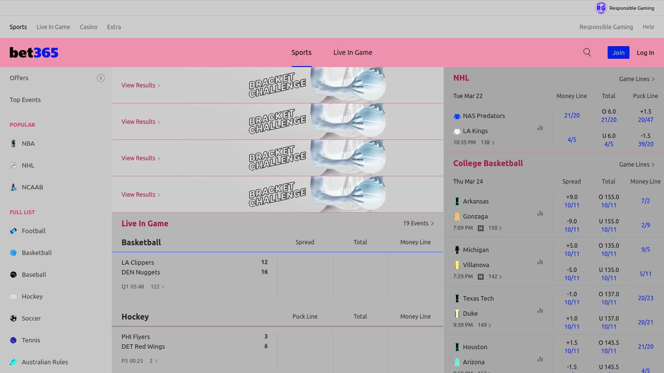Screen dimensions: 664x373
Task: Expand 138 markets for Predators vs Kings
Action: [488, 142]
